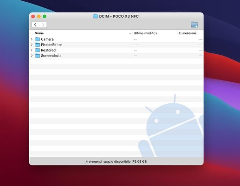The width and height of the screenshot is (240, 186).
Task: Click the Camera folder name
Action: [x=47, y=39]
